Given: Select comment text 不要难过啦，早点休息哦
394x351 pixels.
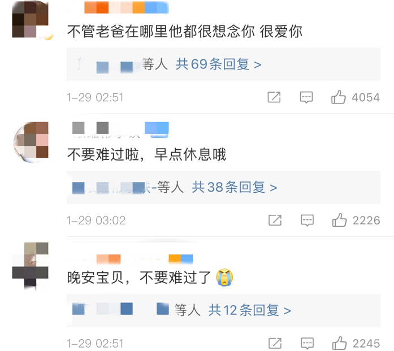Looking at the screenshot, I should [x=147, y=154].
